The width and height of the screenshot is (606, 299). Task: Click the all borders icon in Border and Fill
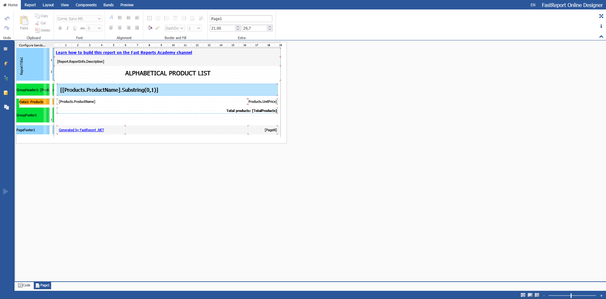(x=150, y=18)
